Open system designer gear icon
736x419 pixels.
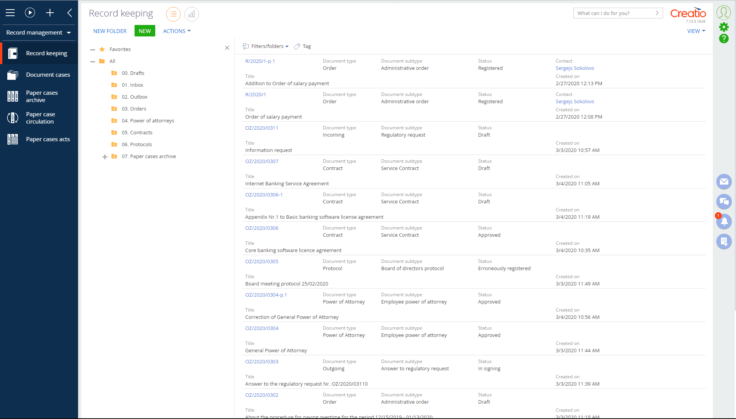coord(724,27)
